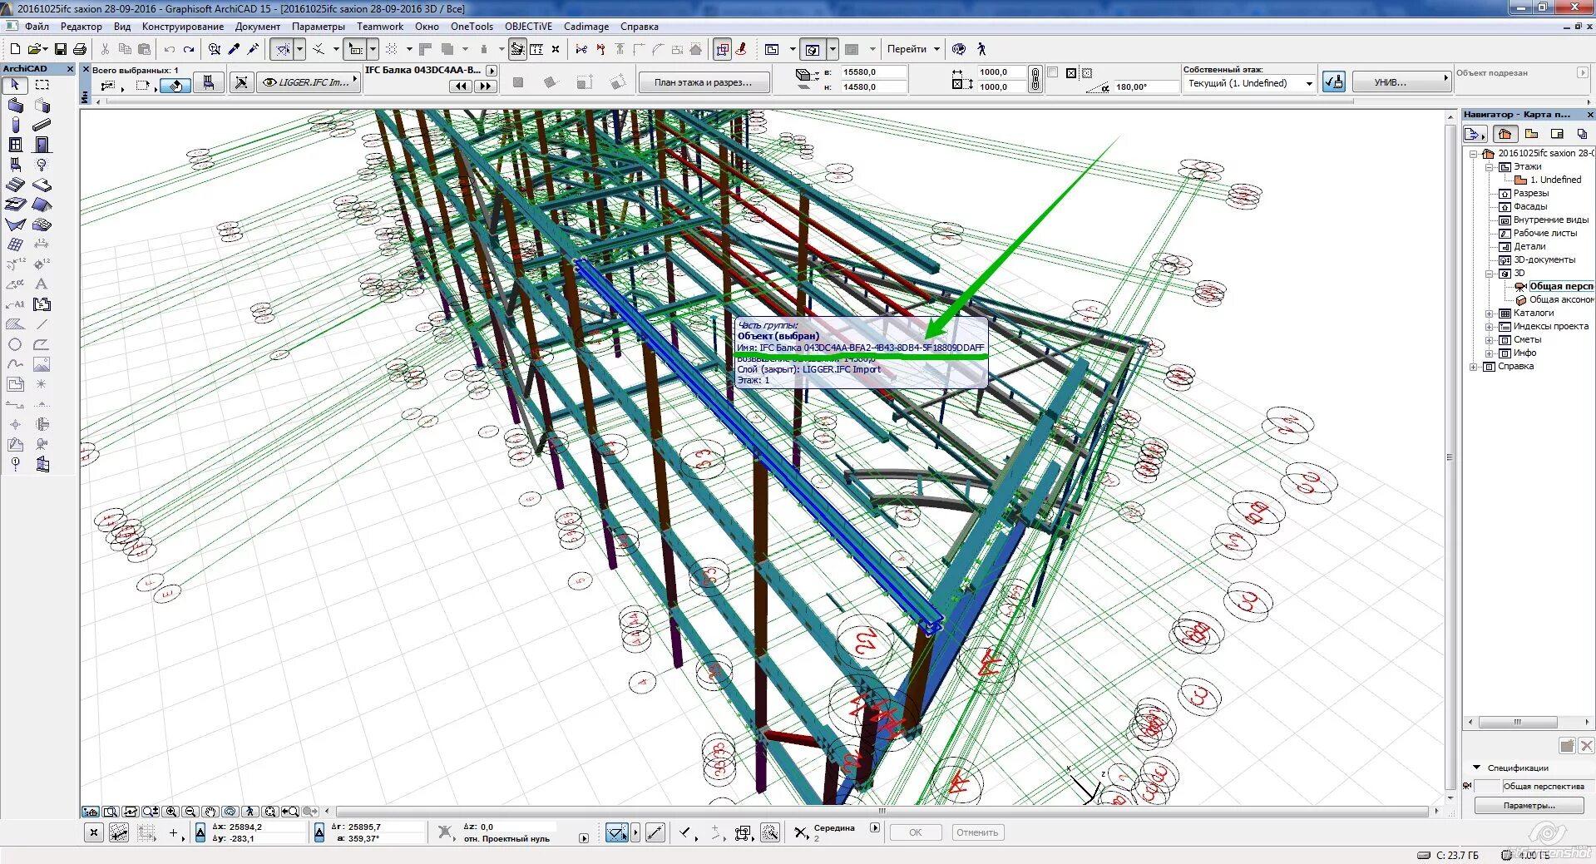Expand the Индексы проекта node in Navigator
This screenshot has width=1596, height=864.
(1490, 327)
